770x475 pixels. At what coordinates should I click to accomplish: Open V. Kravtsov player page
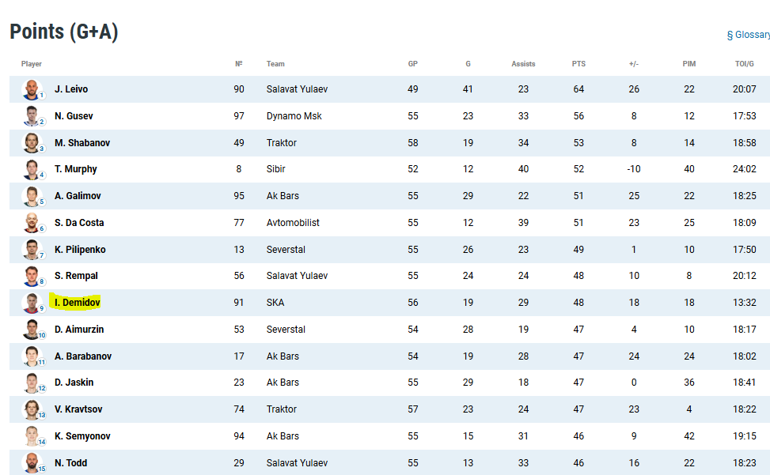pos(78,409)
